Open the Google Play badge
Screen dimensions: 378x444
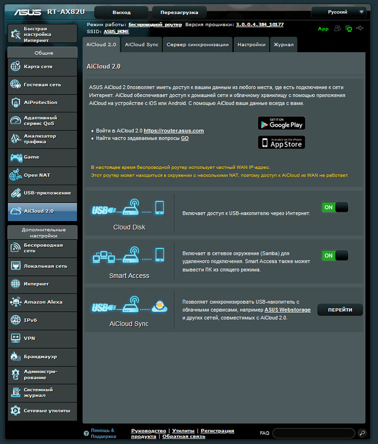pos(282,123)
